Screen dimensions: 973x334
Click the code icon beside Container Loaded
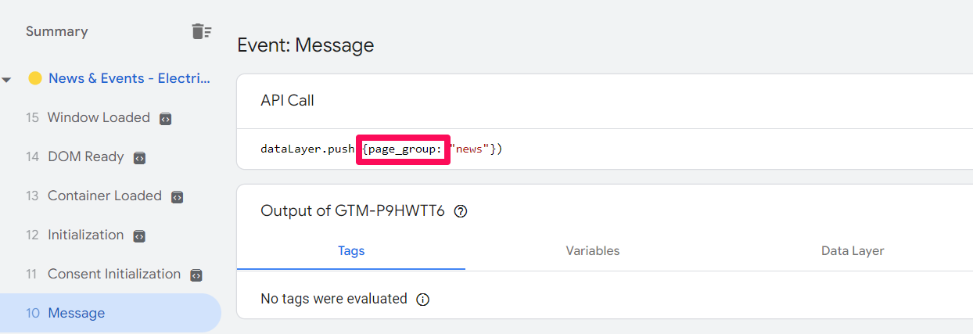pyautogui.click(x=177, y=197)
